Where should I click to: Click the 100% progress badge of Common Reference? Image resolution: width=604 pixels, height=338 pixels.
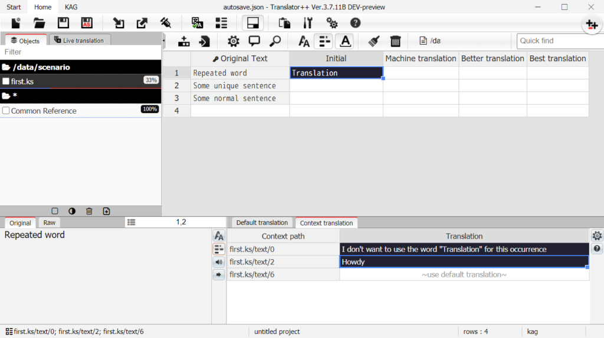click(150, 109)
